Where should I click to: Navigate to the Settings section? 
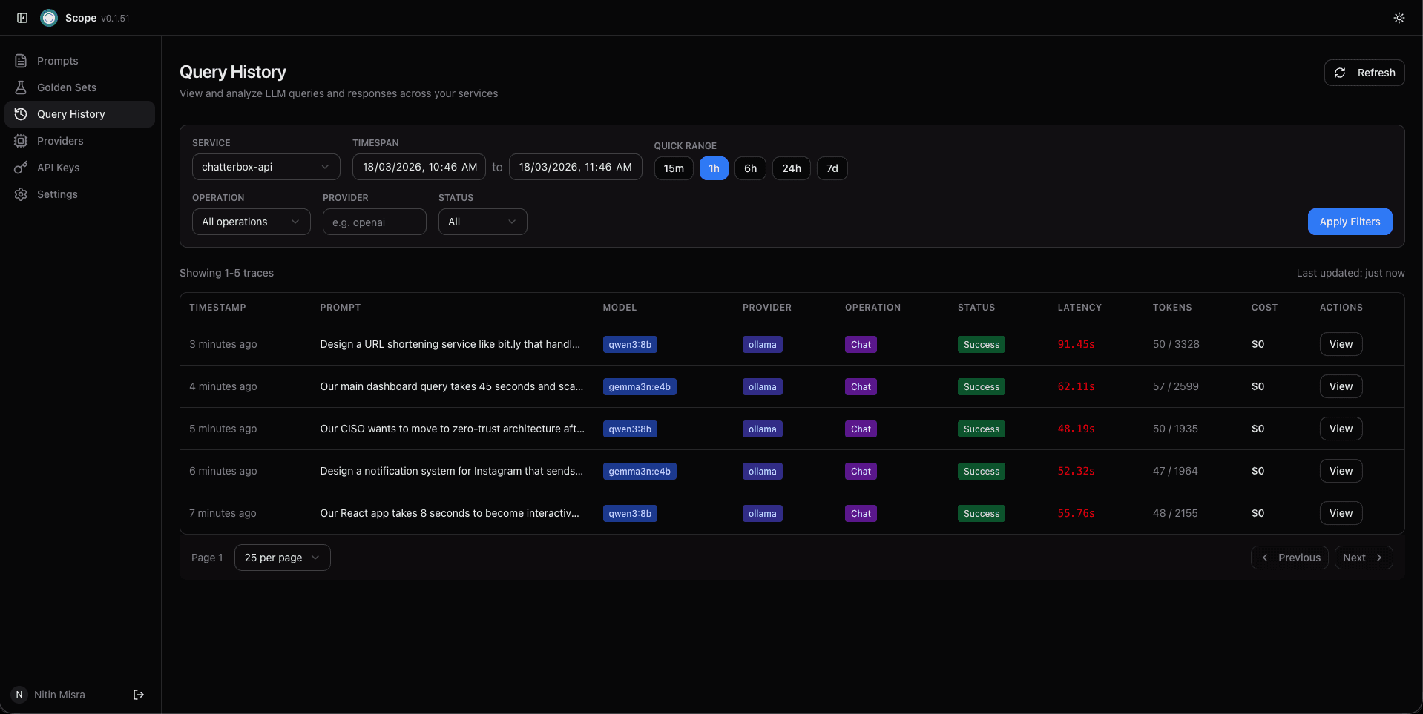56,194
